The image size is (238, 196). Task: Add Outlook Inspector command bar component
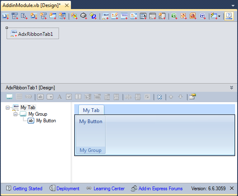pos(53,16)
